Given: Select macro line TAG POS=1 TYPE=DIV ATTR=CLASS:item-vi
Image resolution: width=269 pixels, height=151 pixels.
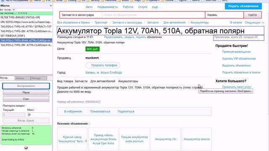Looking at the screenshot, I should click(x=26, y=31).
